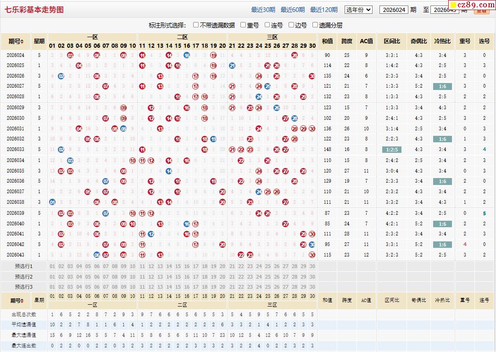Open the 选年份 year dropdown

pyautogui.click(x=358, y=10)
